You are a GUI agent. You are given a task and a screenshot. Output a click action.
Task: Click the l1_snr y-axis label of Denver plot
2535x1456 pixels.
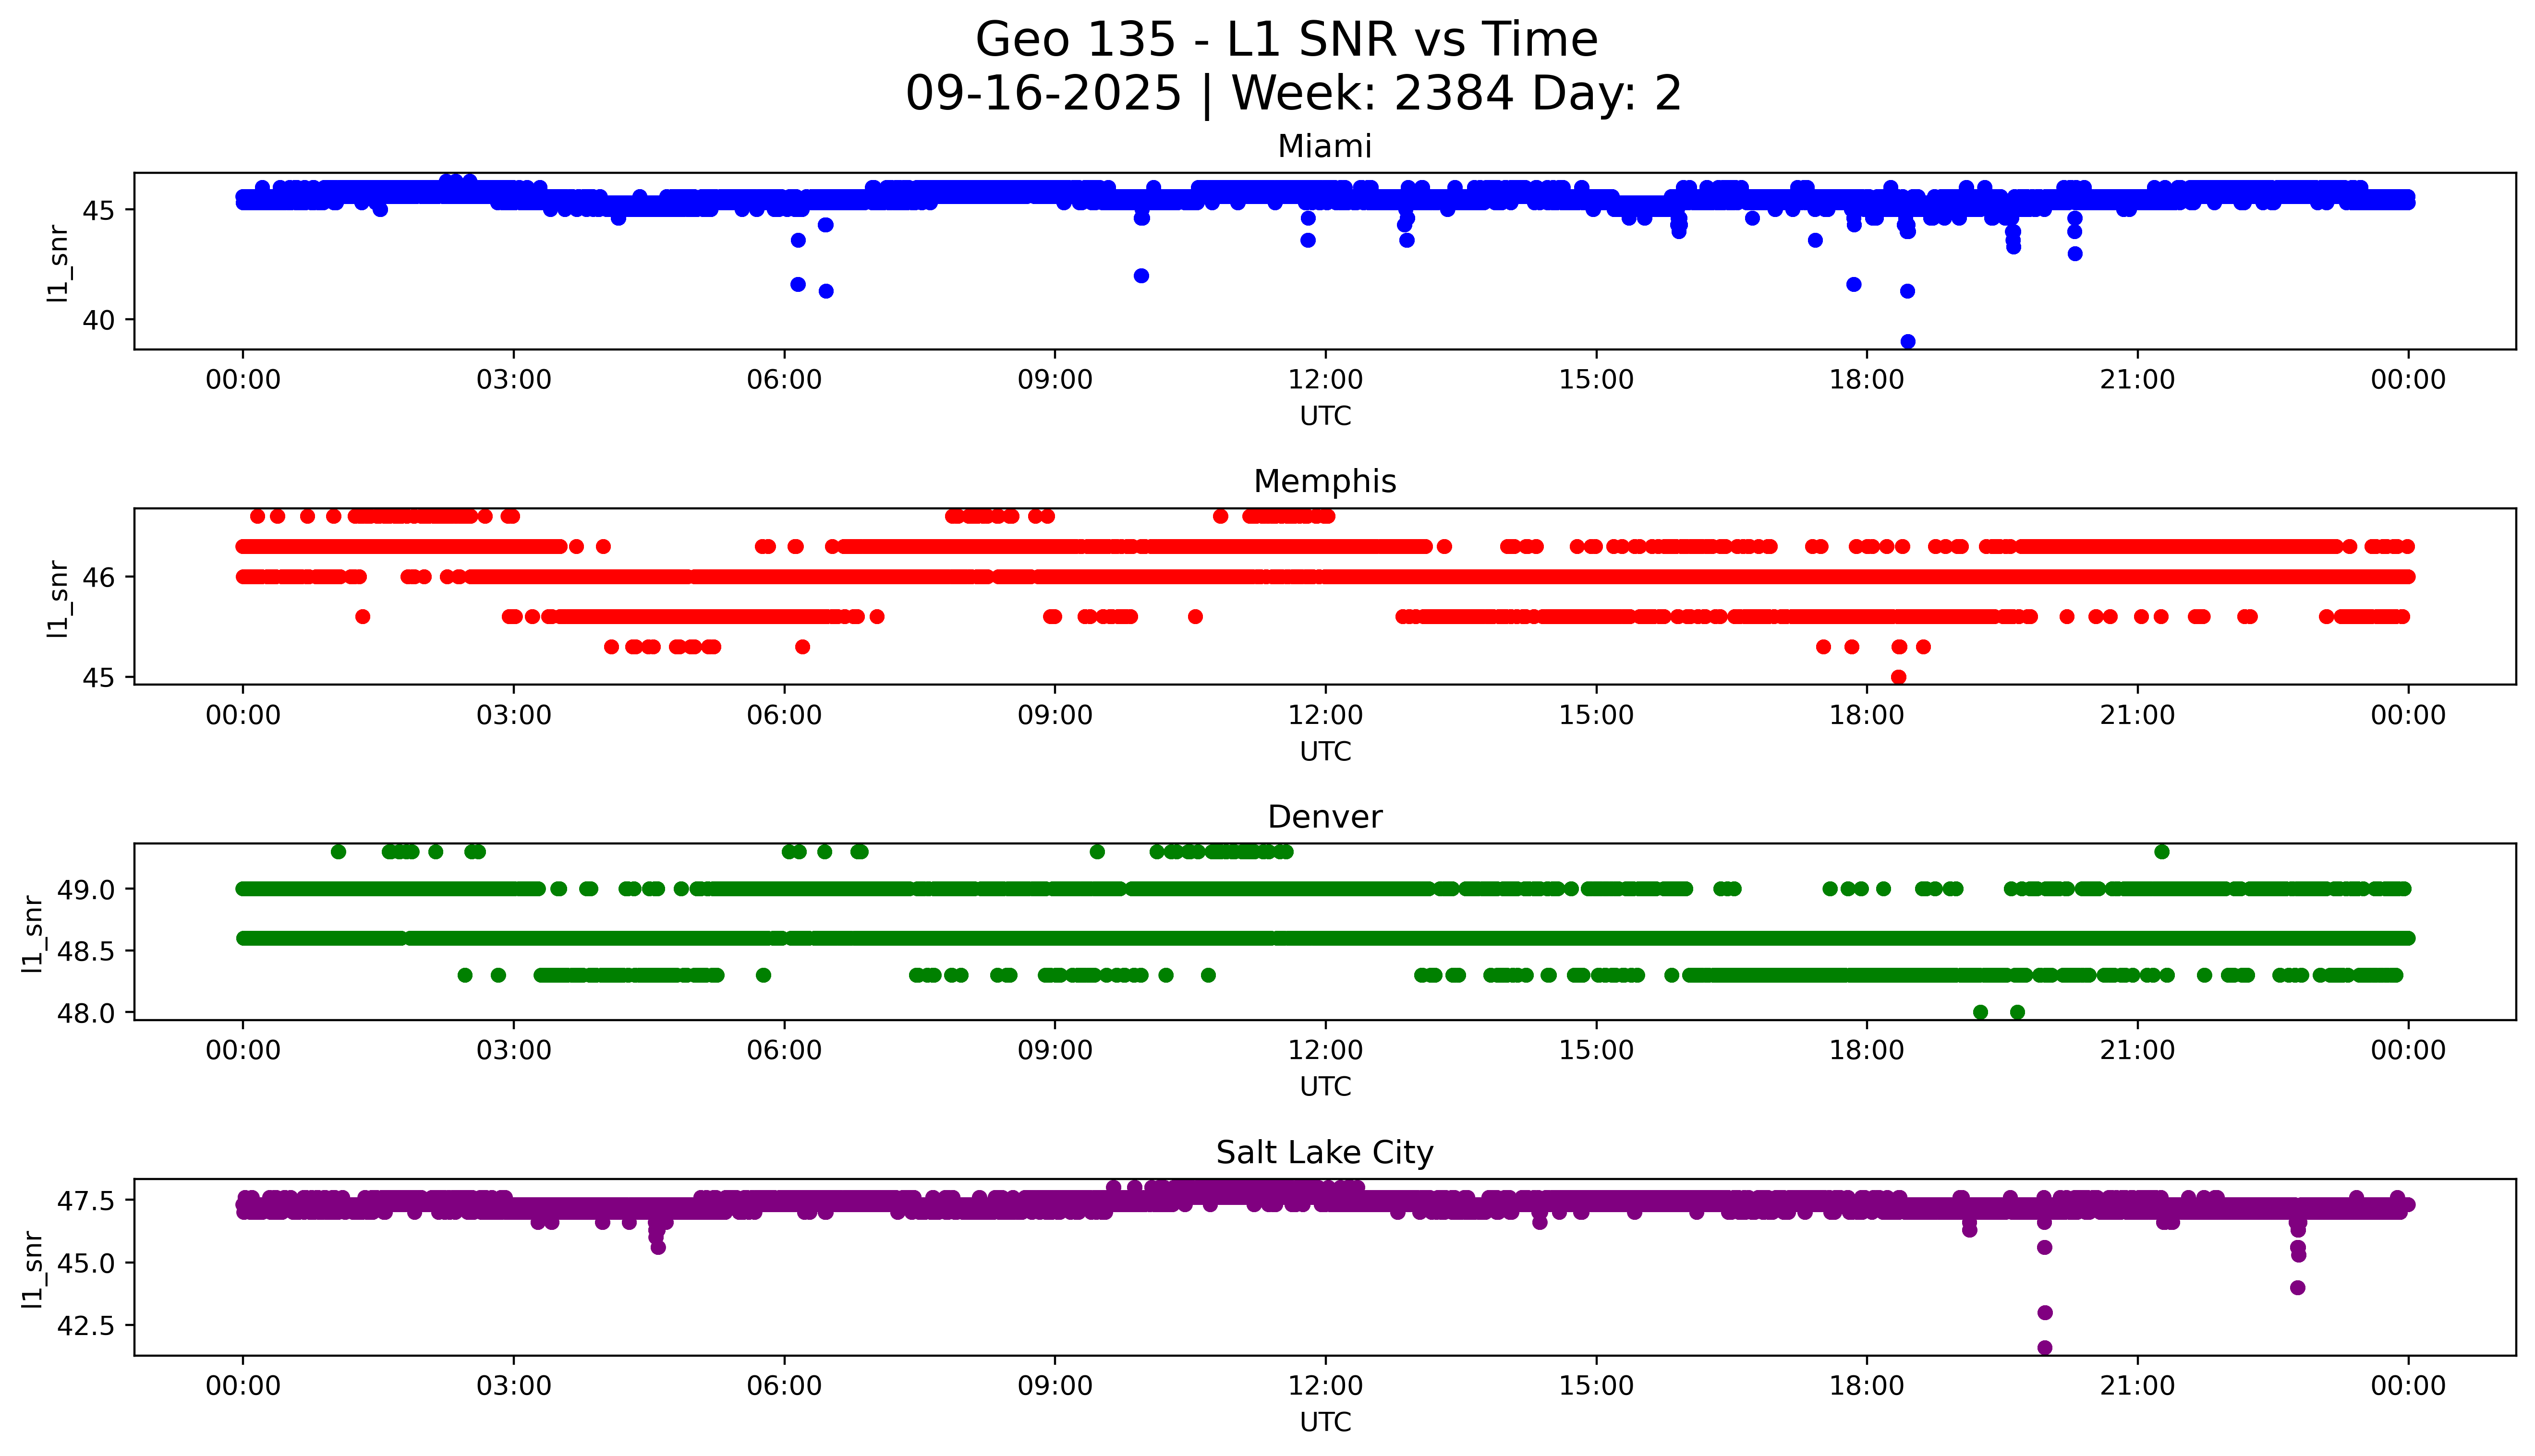click(33, 933)
